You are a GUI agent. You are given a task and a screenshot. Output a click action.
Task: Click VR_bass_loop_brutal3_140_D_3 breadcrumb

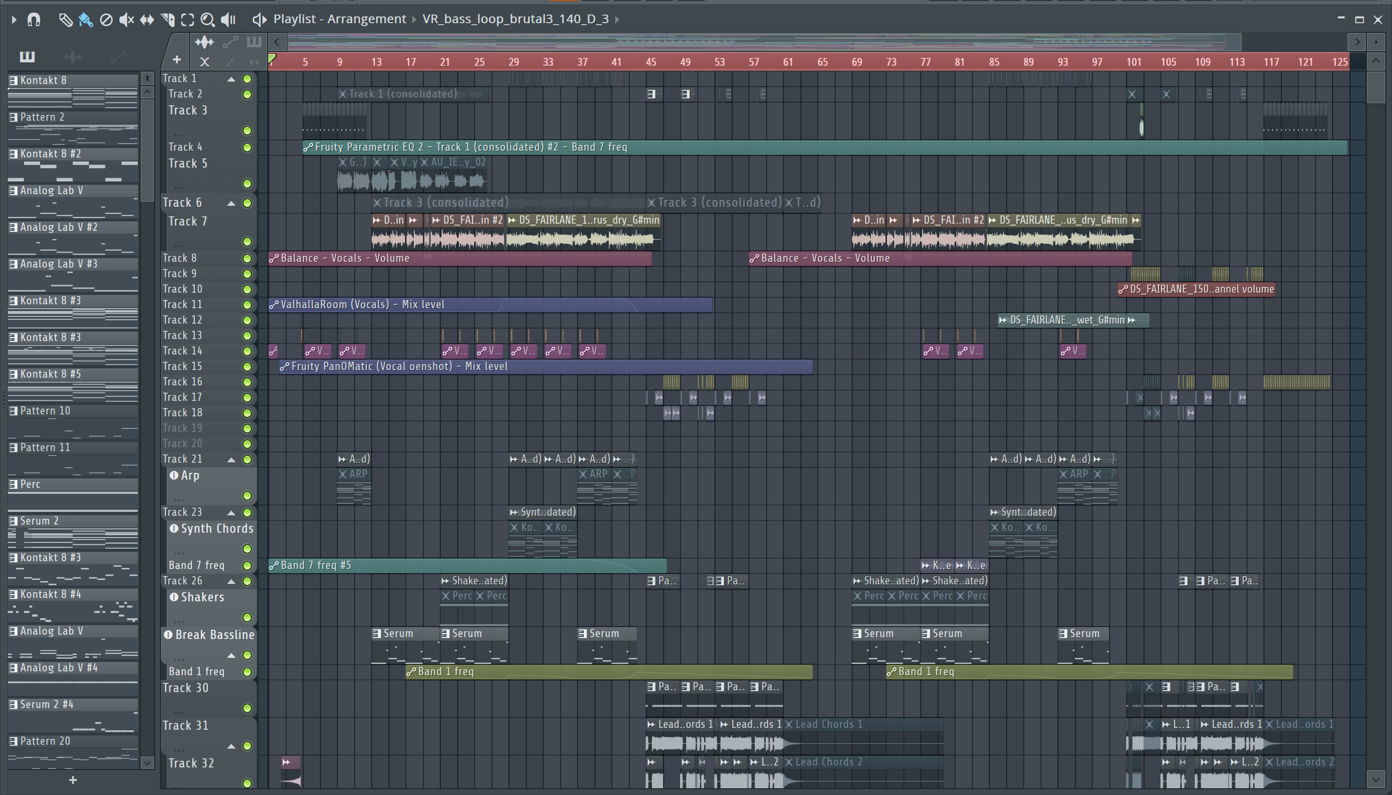(x=515, y=19)
